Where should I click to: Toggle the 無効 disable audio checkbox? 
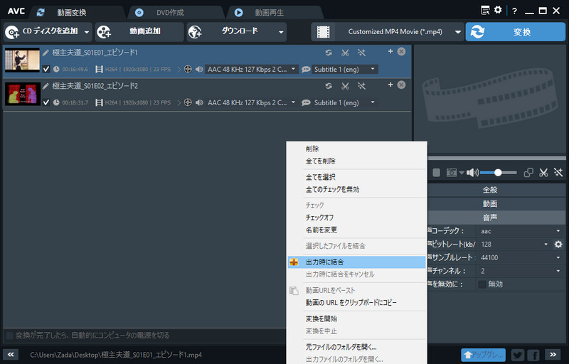(482, 284)
